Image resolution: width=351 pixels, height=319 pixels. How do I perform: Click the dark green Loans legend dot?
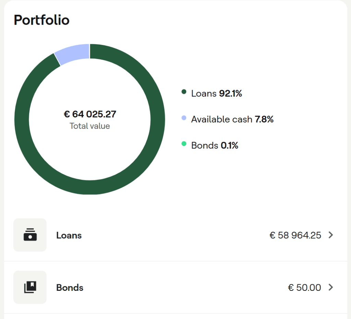pos(184,92)
